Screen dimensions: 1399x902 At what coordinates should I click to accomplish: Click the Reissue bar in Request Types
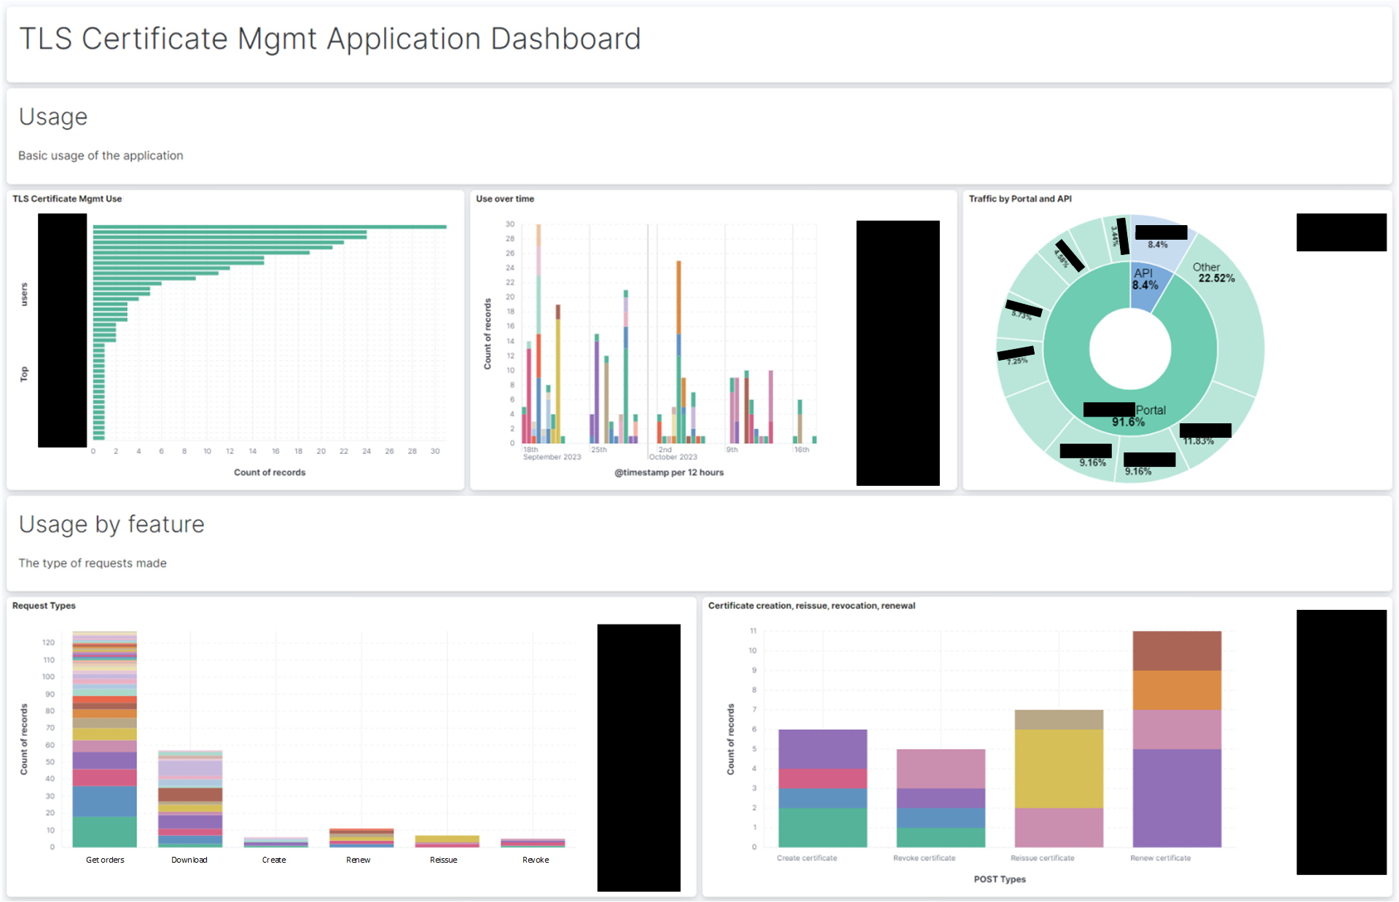tap(447, 841)
